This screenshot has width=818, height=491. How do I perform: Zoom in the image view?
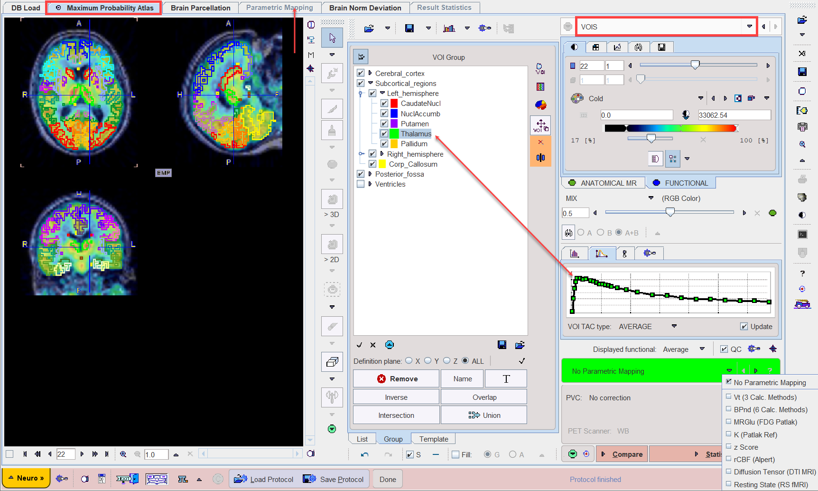pos(123,454)
